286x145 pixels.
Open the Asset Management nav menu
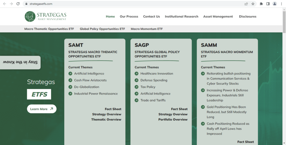[218, 16]
